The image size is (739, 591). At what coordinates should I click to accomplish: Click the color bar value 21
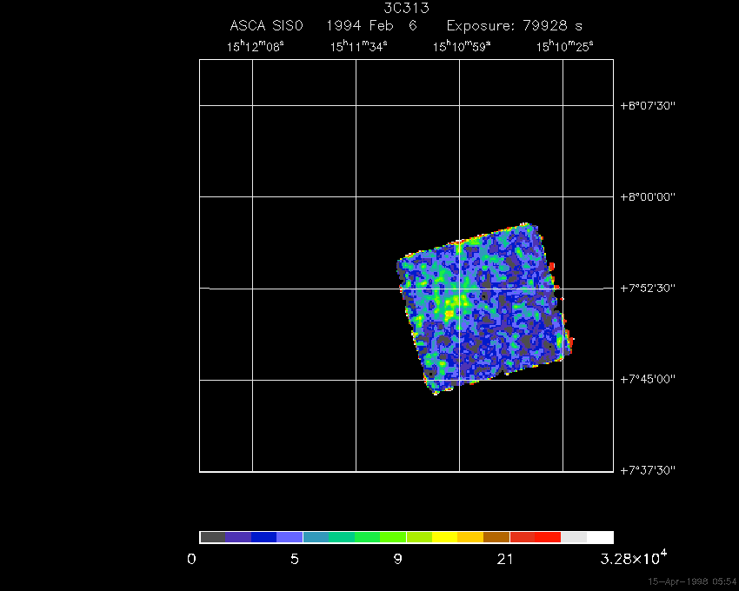tap(505, 560)
